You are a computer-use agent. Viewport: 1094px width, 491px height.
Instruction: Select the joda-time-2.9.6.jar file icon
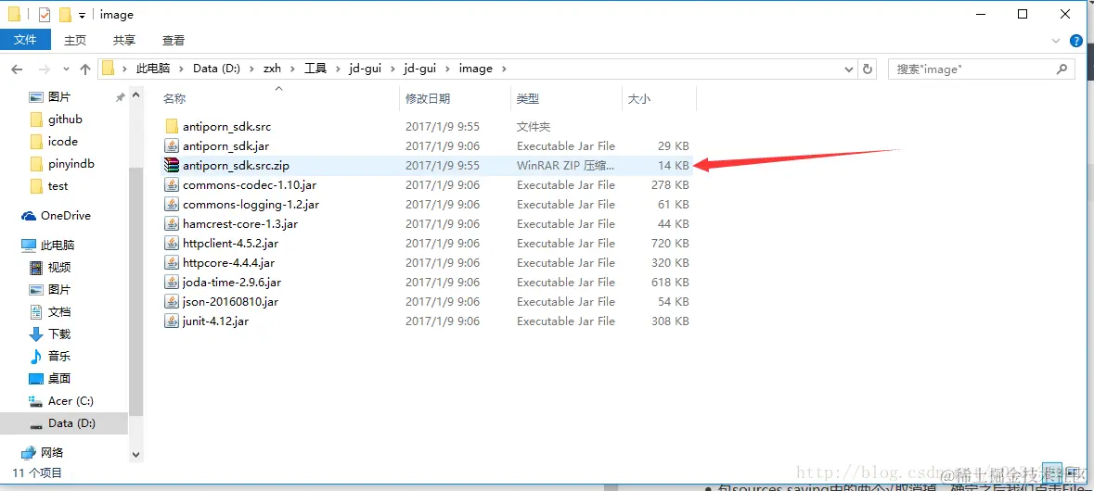pyautogui.click(x=172, y=283)
